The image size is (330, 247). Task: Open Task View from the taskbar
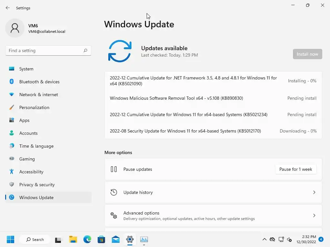coord(58,239)
